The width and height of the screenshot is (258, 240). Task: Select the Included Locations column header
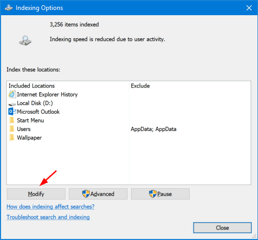pyautogui.click(x=31, y=86)
